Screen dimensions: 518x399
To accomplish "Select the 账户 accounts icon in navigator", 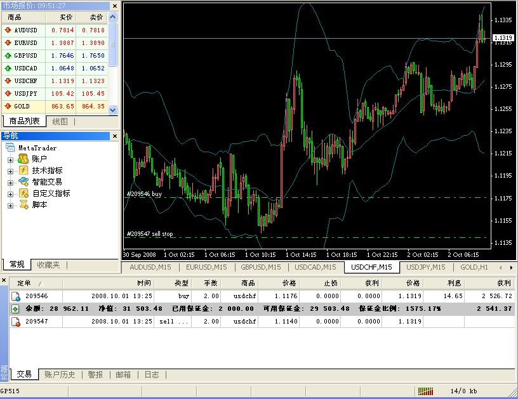I will 23,159.
